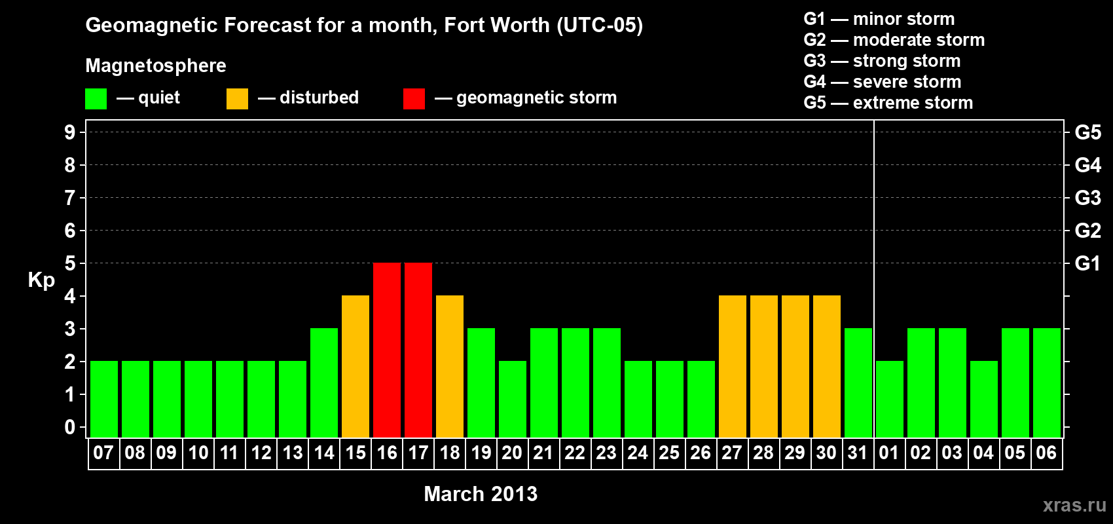Click the Kp axis title
1113x524 pixels.
click(x=41, y=281)
